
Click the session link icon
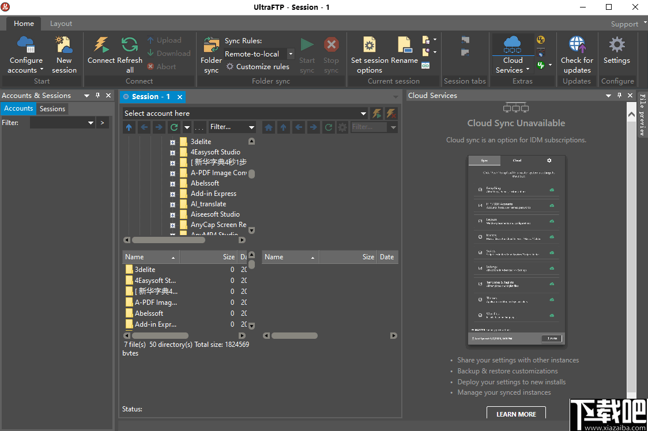425,65
